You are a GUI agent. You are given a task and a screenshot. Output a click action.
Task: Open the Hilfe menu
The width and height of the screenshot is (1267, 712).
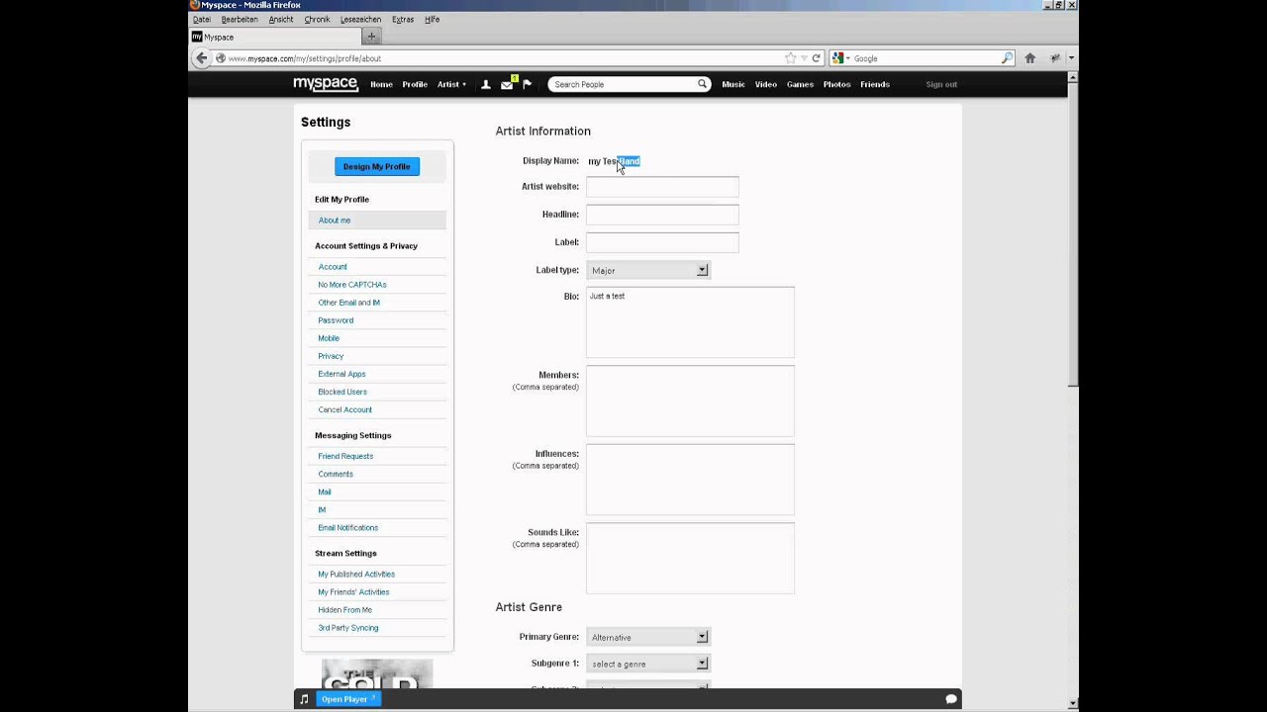(x=432, y=19)
